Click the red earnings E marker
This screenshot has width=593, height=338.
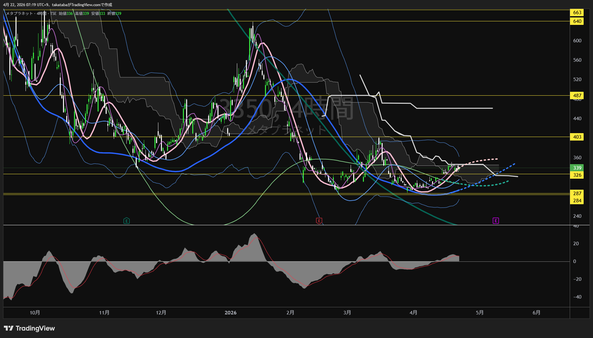(x=319, y=221)
